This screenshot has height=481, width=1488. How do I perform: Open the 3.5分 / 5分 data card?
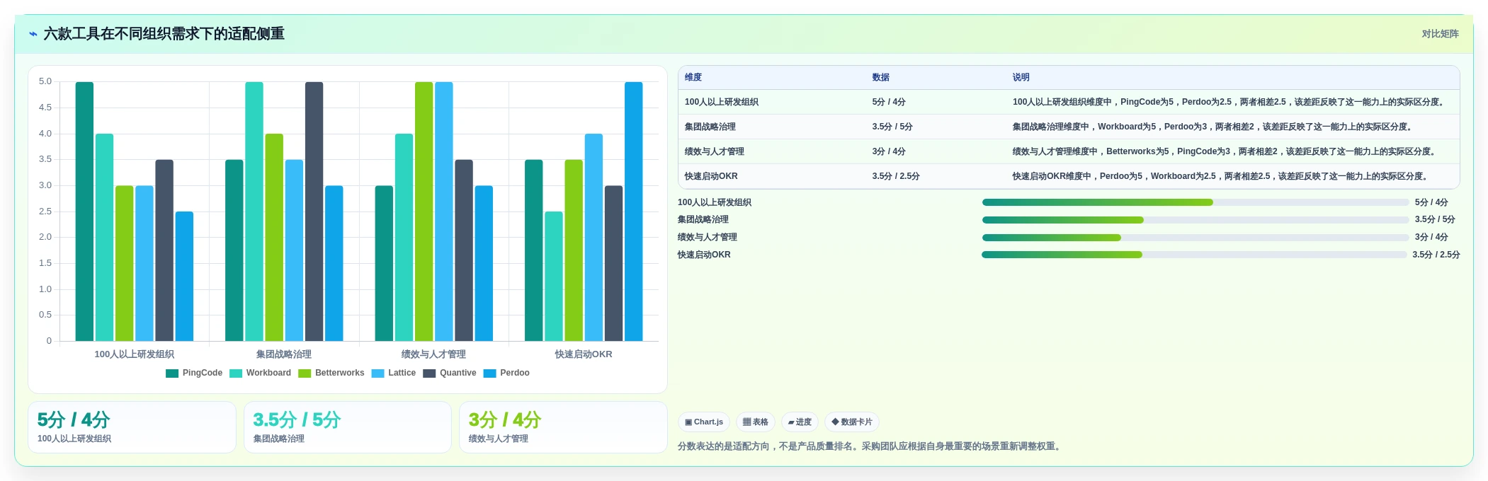(x=348, y=427)
